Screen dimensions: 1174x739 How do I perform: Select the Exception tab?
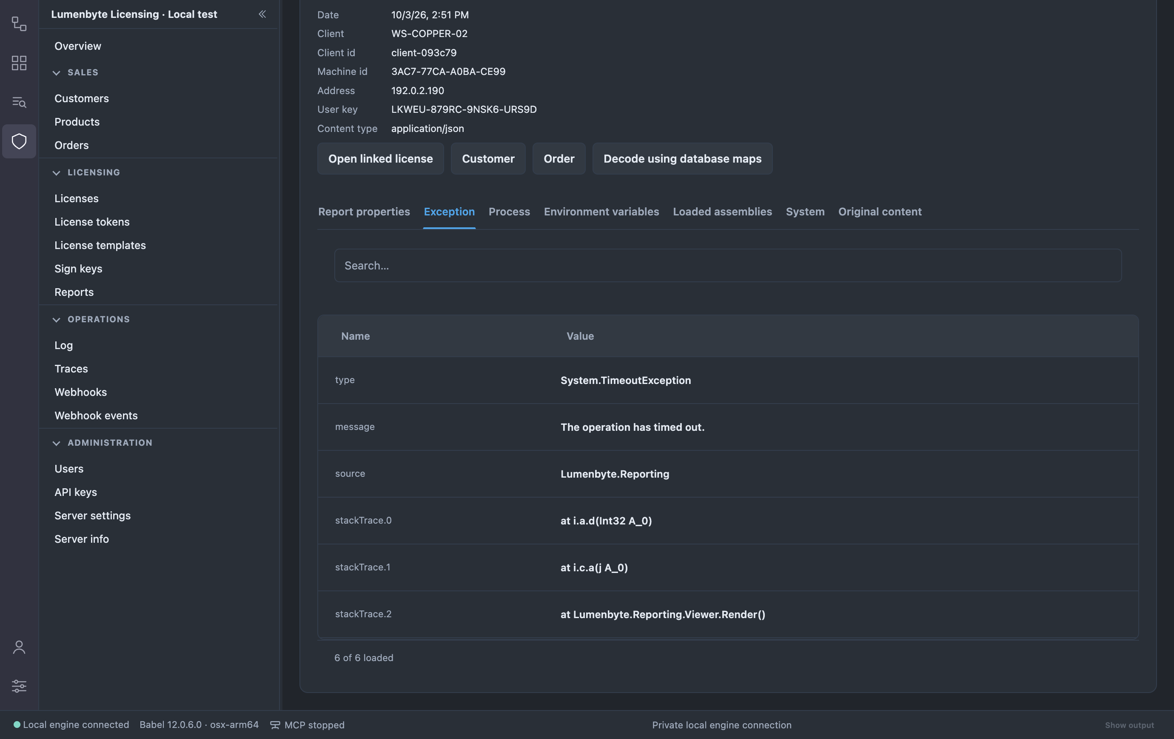(449, 212)
